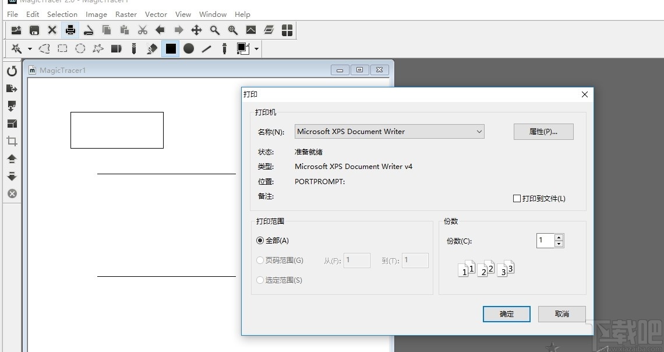Image resolution: width=664 pixels, height=352 pixels.
Task: Click the circled X cancel sidebar icon
Action: pos(12,193)
